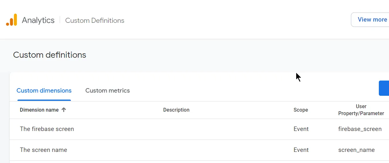Click Event scope in the firebase screen row
389x163 pixels.
click(301, 129)
